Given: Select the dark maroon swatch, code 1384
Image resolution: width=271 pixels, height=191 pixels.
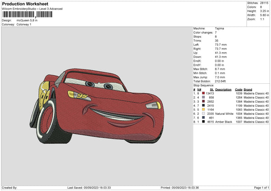Looking at the screenshot, I should coord(204,101).
